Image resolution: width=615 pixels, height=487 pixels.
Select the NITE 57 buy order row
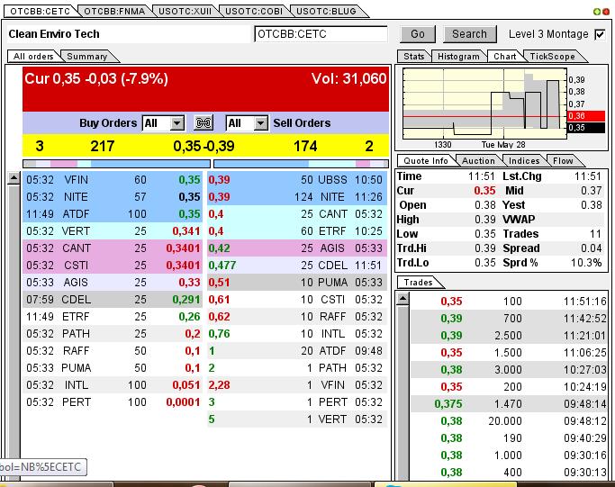coord(113,197)
